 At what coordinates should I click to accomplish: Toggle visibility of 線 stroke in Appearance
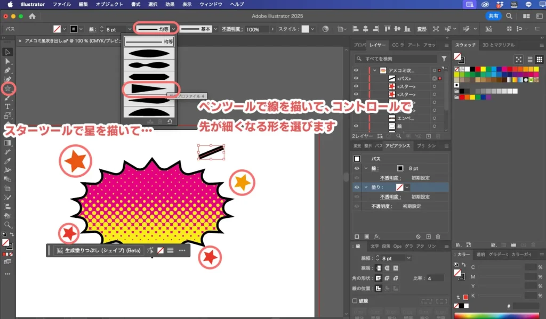click(357, 168)
